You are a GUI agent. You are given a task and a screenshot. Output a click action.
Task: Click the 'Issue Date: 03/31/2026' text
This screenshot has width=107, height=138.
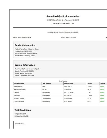click(68, 37)
